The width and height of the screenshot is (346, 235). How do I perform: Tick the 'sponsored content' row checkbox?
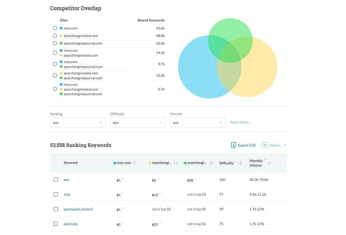56,209
